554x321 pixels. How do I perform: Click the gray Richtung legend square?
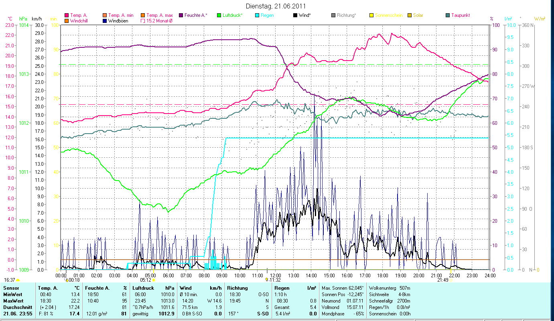[333, 15]
